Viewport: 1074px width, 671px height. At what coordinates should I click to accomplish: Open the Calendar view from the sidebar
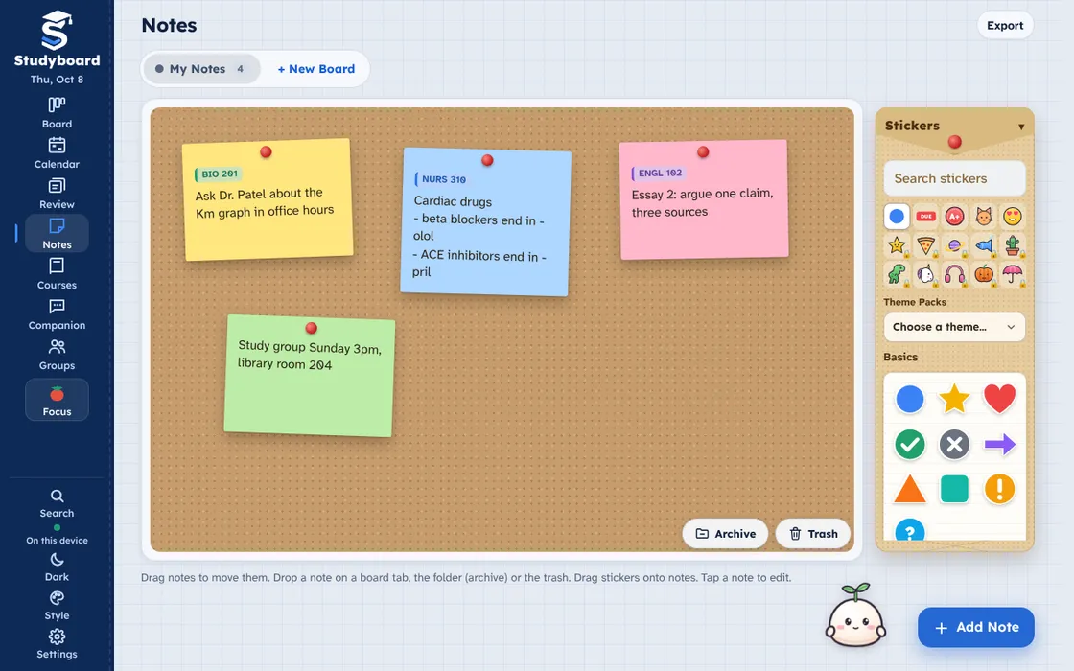[57, 153]
